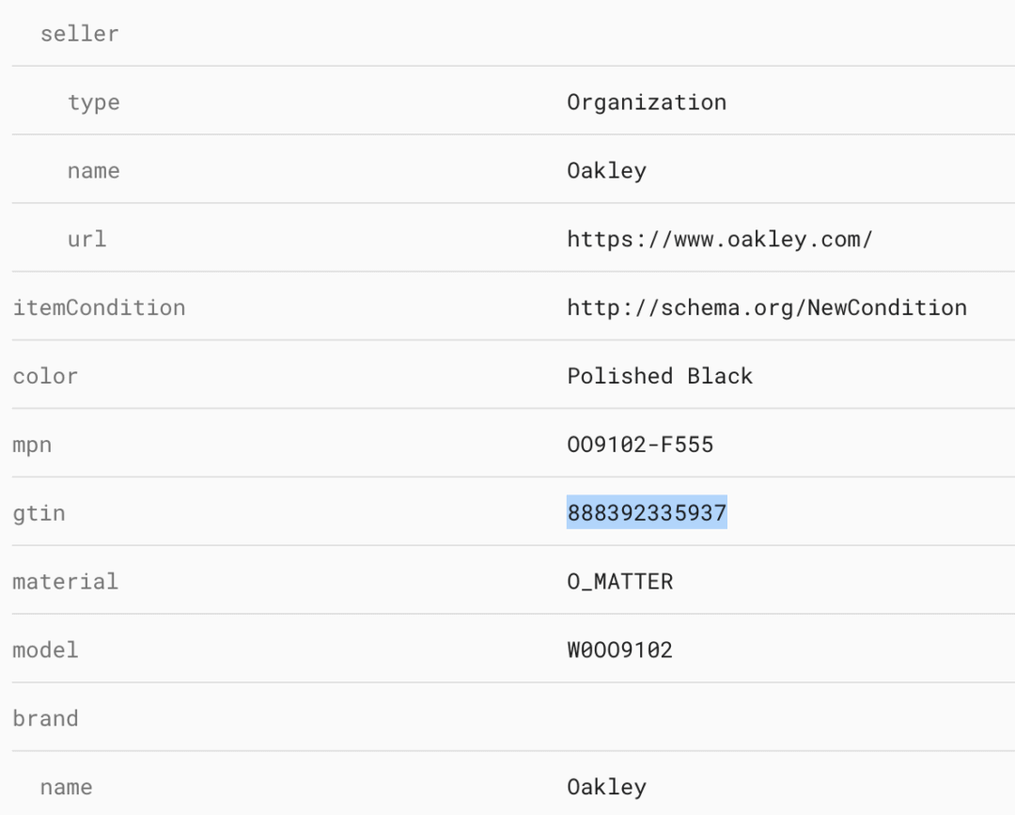Click the W0OO9102 model value
This screenshot has height=815, width=1015.
619,650
